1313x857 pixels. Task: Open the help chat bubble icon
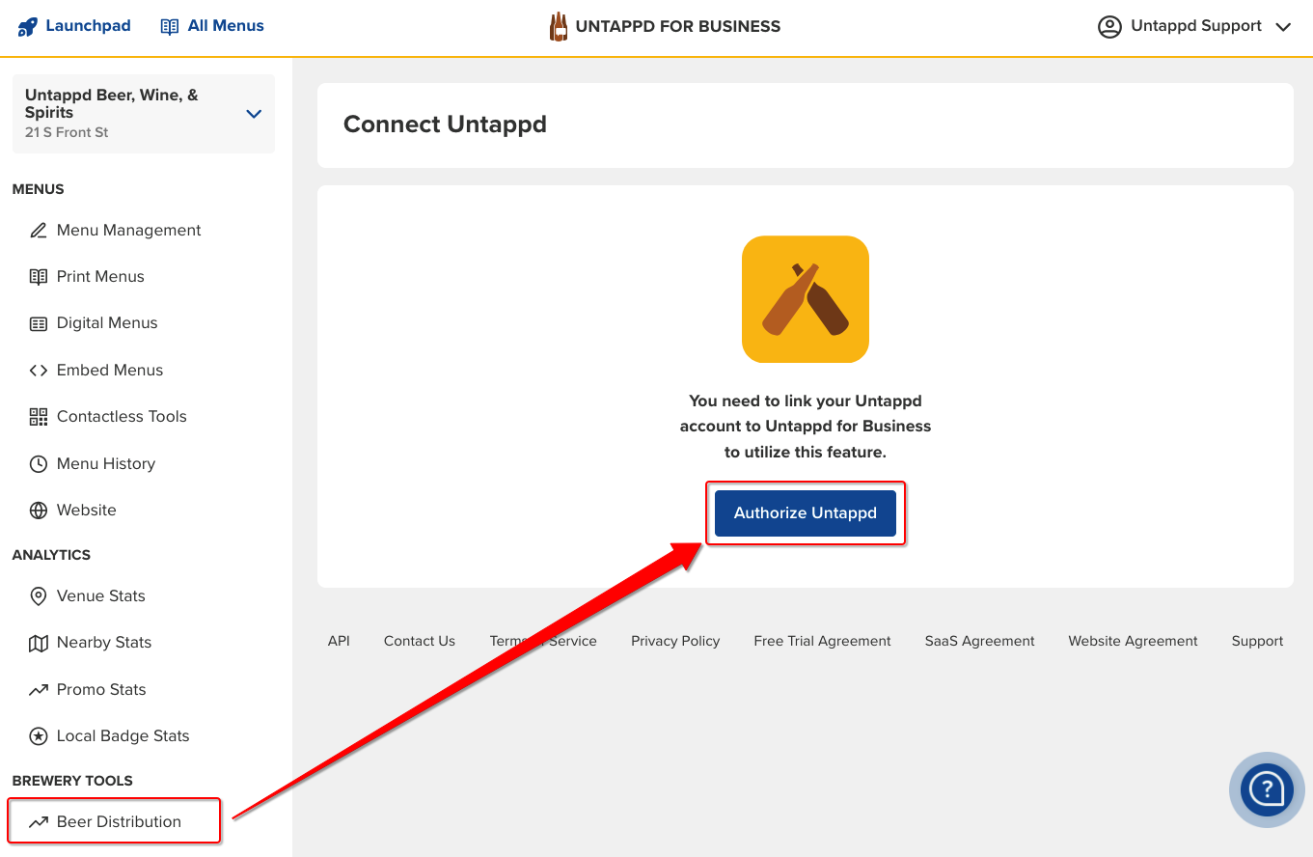(1266, 789)
